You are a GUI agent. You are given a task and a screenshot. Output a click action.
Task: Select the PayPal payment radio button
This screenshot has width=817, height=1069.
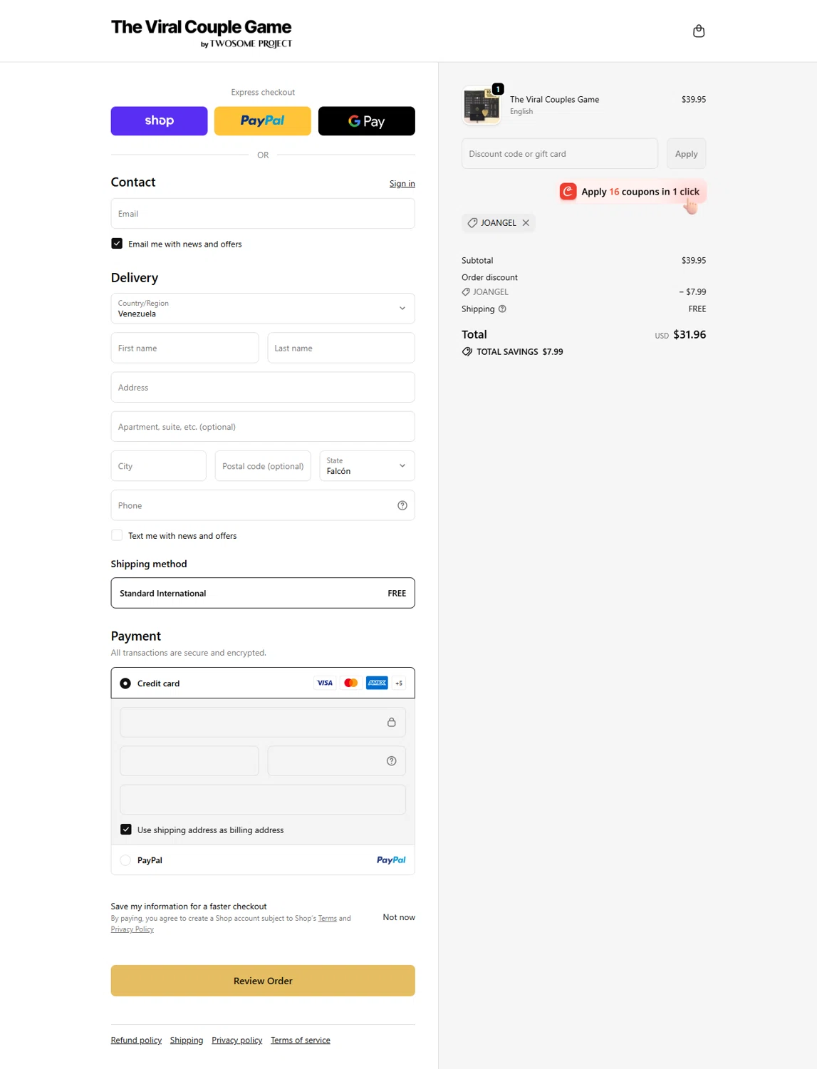click(125, 860)
